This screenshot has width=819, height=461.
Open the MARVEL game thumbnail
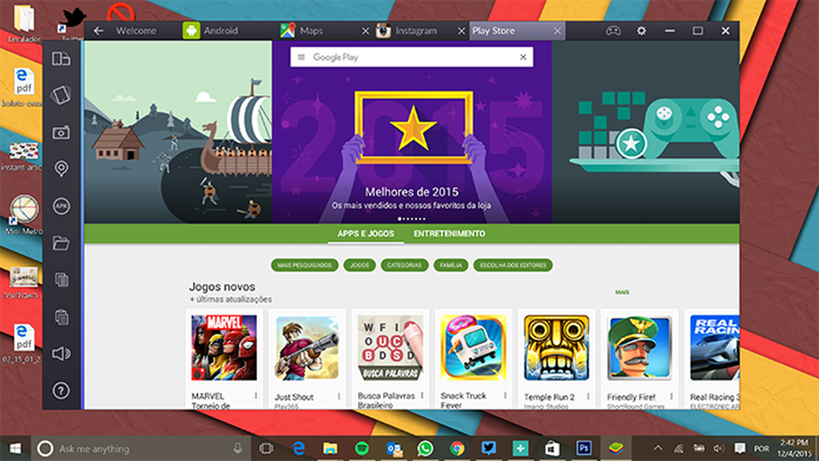coord(224,347)
